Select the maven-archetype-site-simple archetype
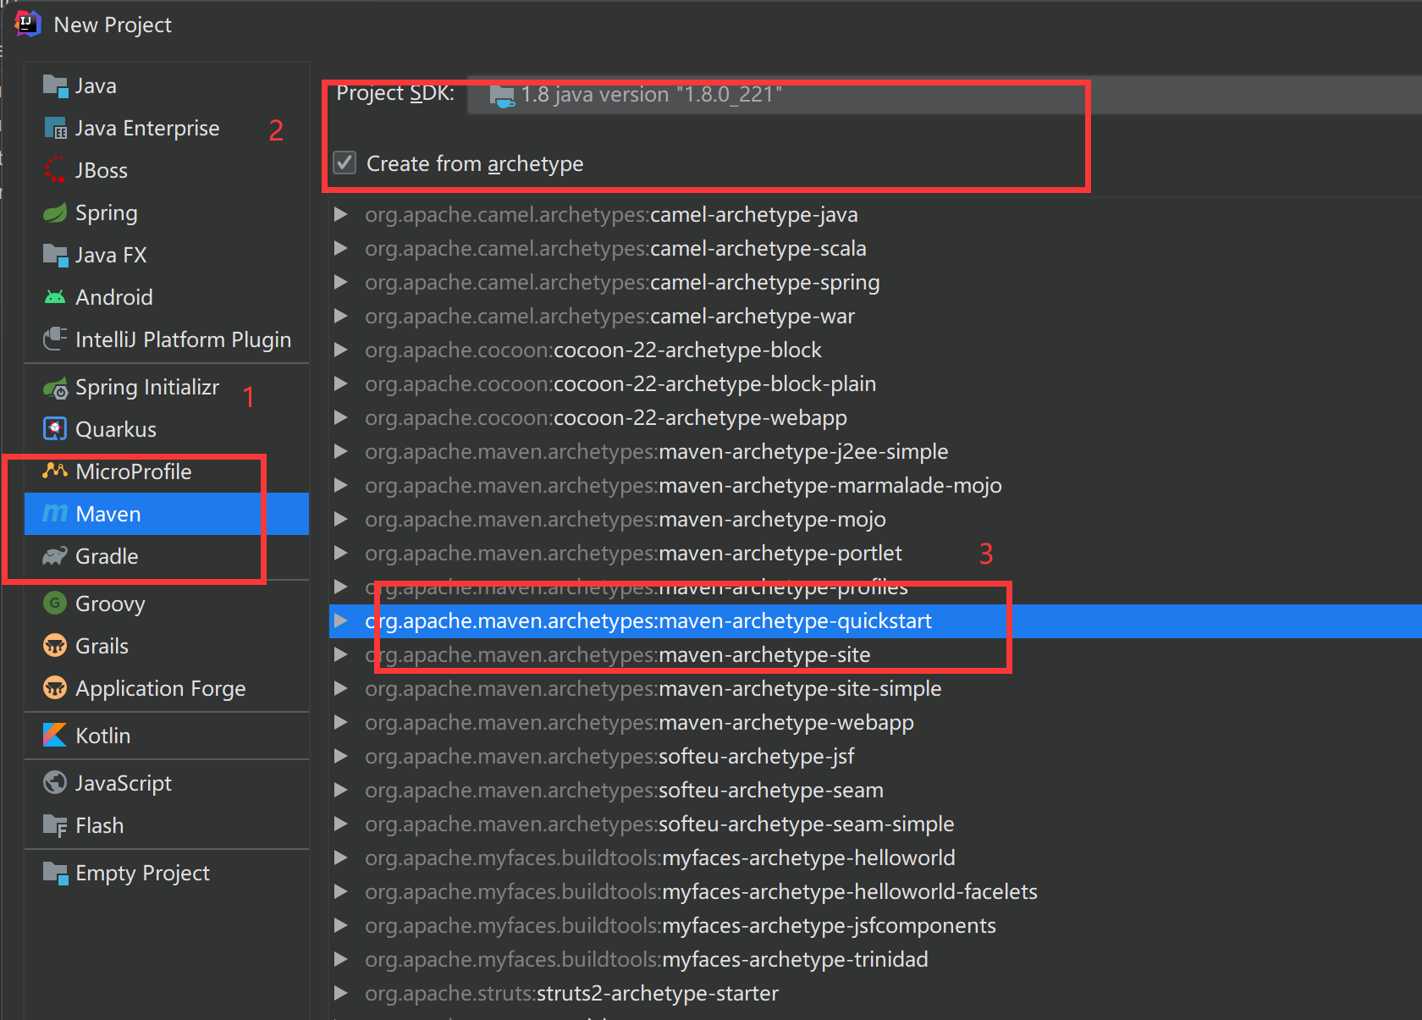 coord(875,688)
